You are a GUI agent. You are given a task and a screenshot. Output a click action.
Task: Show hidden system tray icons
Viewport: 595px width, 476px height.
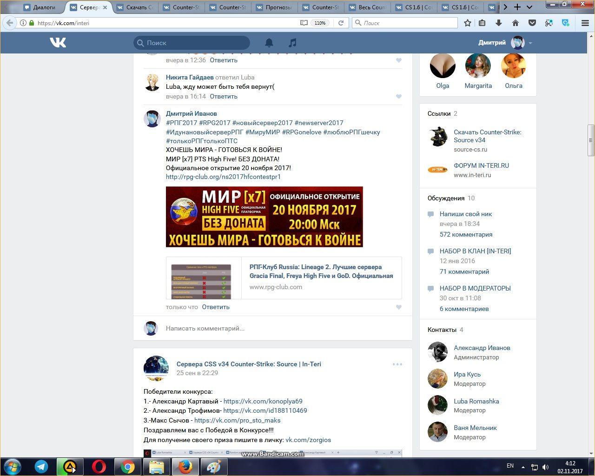[x=523, y=467]
